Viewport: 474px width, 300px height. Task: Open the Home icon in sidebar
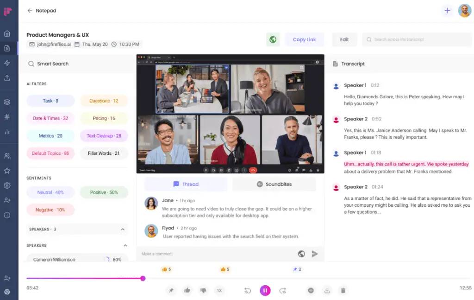coord(7,33)
